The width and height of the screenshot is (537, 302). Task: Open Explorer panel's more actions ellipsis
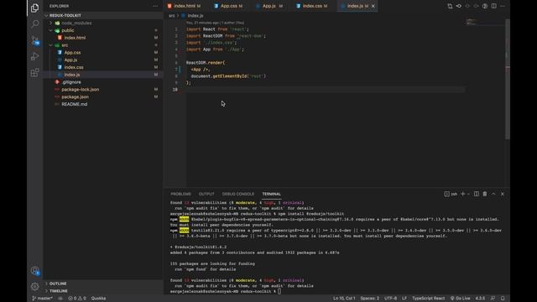[x=155, y=6]
